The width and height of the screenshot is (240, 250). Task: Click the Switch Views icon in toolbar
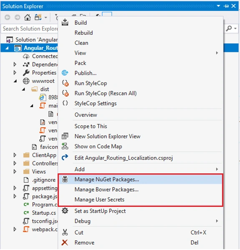click(x=38, y=17)
